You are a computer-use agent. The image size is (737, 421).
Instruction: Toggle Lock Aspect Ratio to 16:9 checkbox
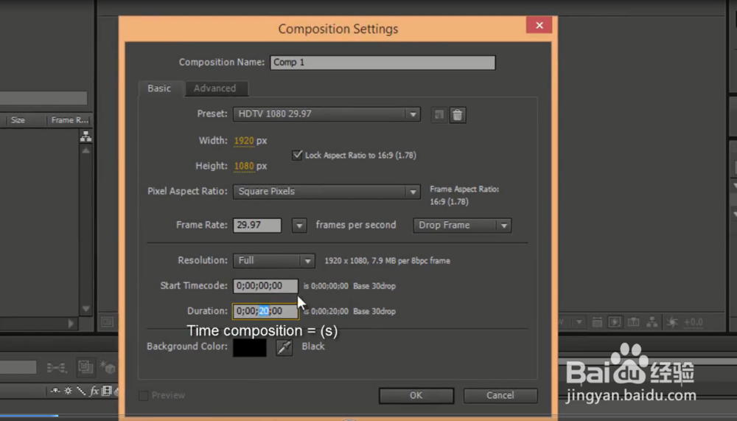(297, 156)
